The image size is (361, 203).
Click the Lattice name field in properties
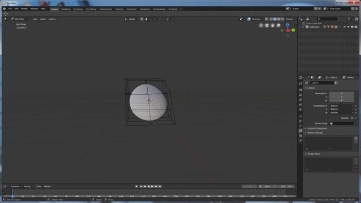pyautogui.click(x=322, y=83)
